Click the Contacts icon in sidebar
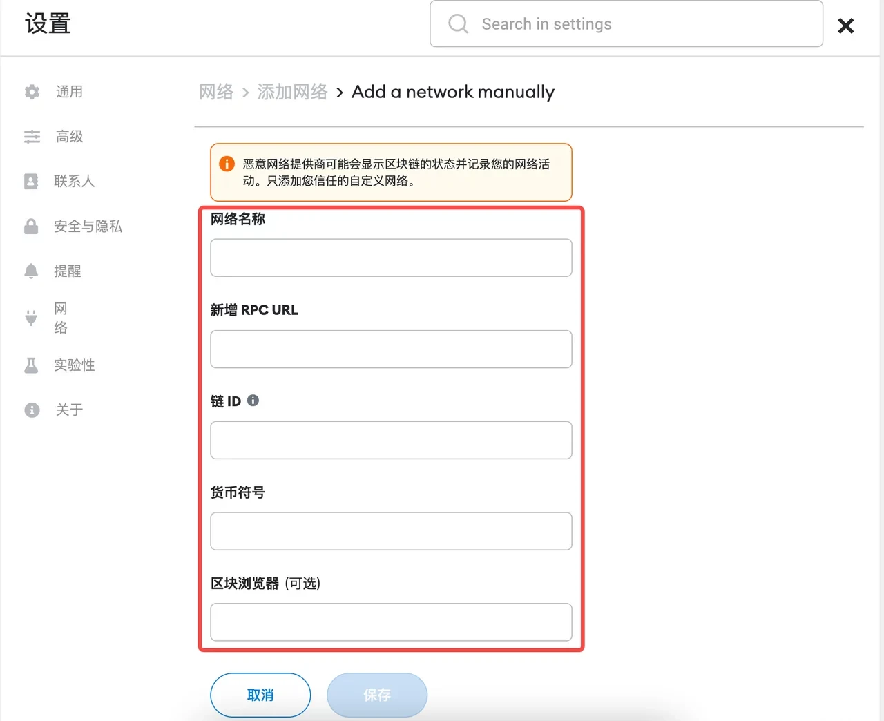The image size is (884, 721). (31, 182)
